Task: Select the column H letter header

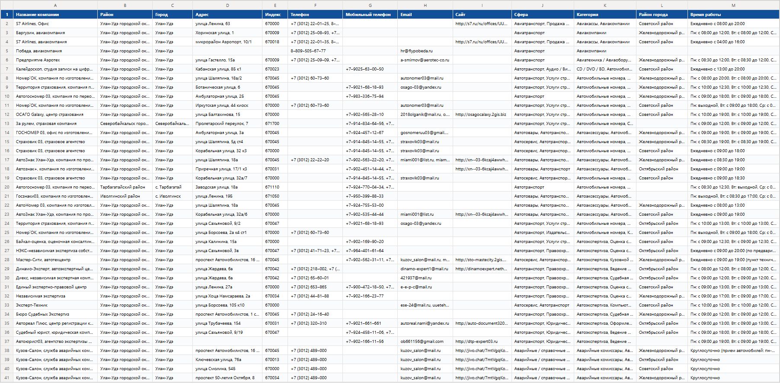Action: [x=425, y=5]
